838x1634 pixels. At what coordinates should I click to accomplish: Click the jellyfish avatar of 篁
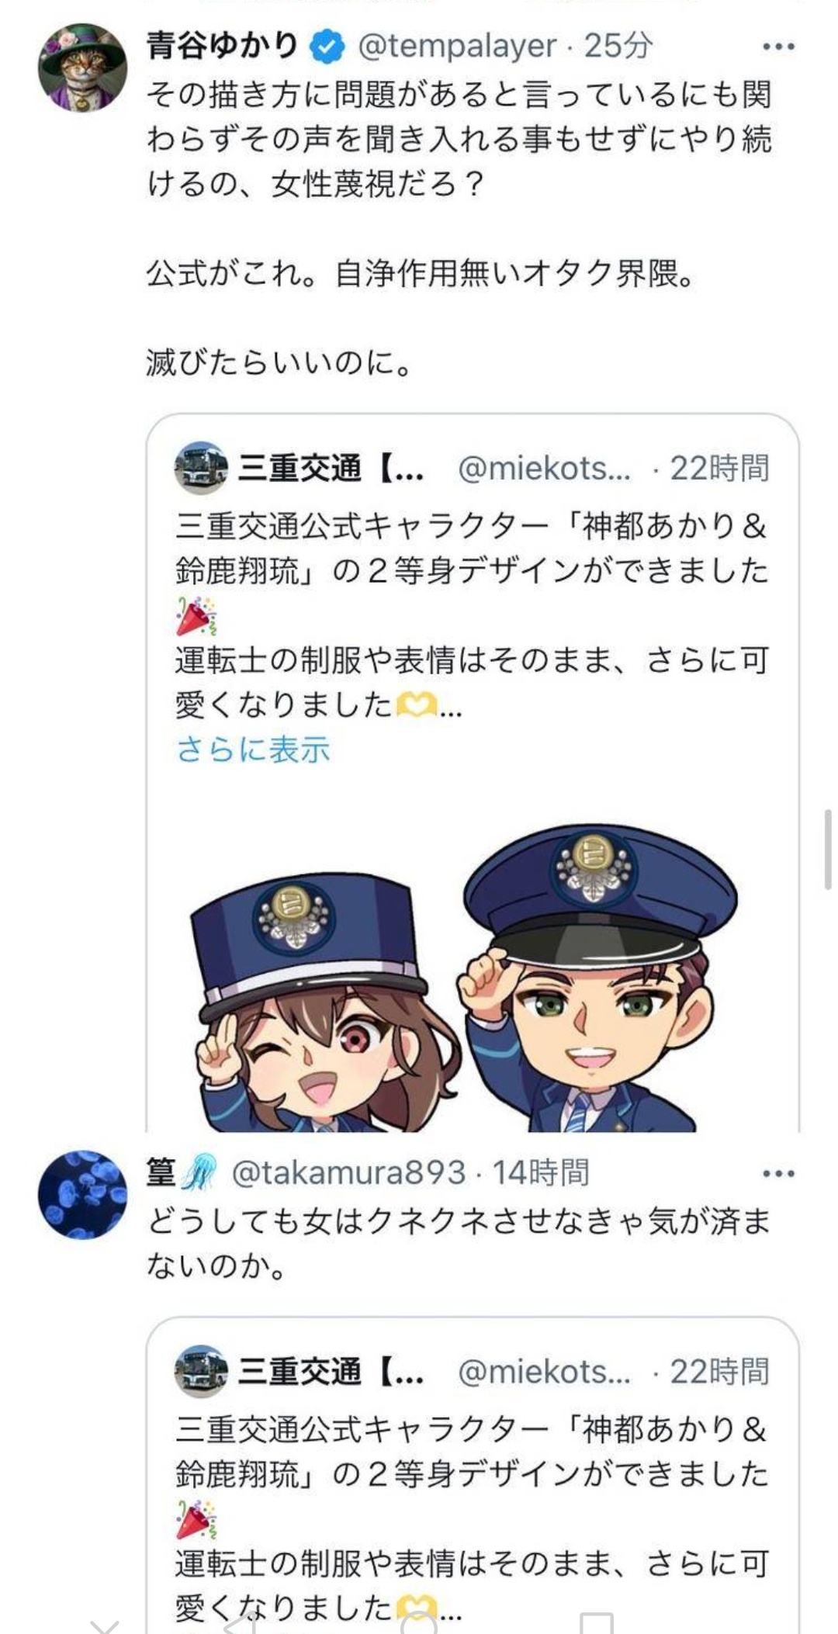pyautogui.click(x=82, y=1195)
